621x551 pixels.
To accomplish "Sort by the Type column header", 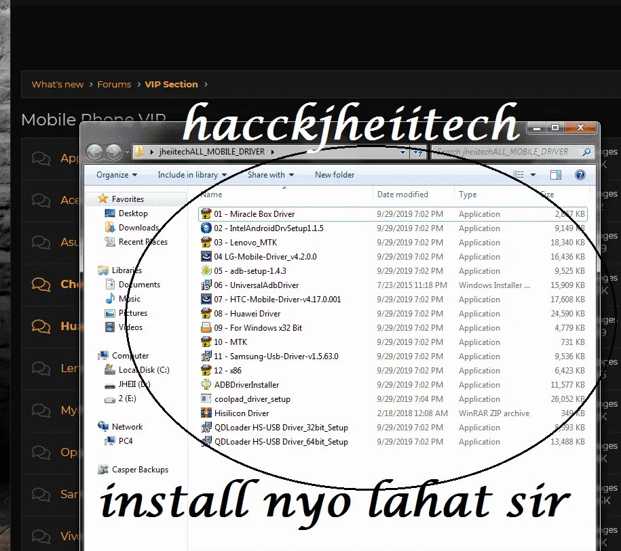I will tap(468, 195).
